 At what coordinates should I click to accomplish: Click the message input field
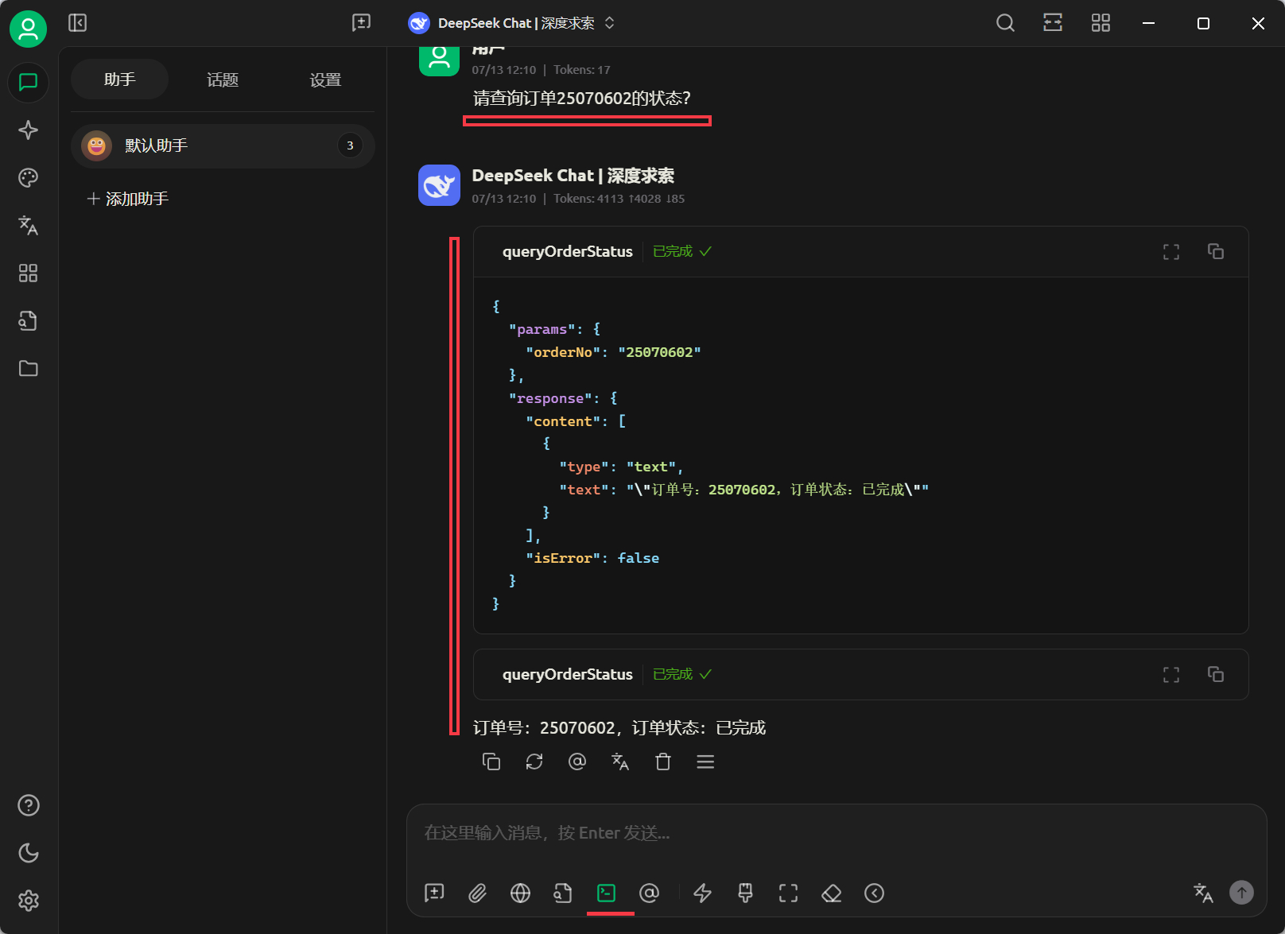835,833
